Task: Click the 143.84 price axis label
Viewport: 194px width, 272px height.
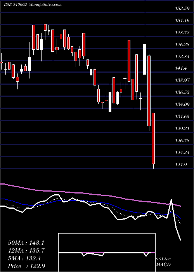Action: tap(182, 57)
